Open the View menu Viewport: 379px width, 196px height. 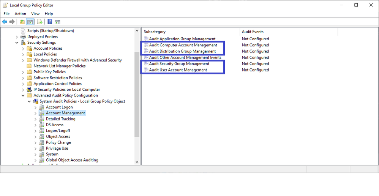(35, 14)
